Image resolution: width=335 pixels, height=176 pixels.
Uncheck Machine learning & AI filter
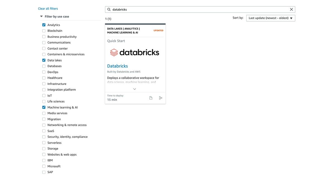(44, 107)
